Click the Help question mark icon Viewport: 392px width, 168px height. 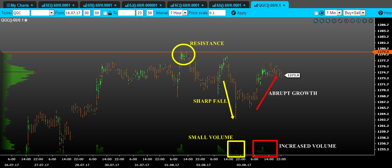pos(380,13)
